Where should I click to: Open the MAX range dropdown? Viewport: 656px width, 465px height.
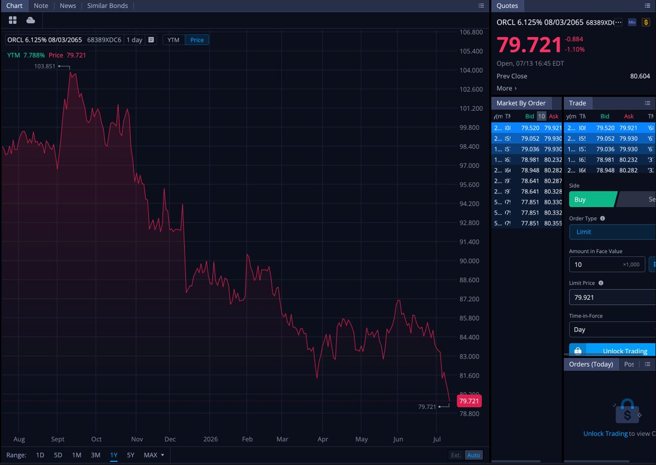tap(154, 455)
